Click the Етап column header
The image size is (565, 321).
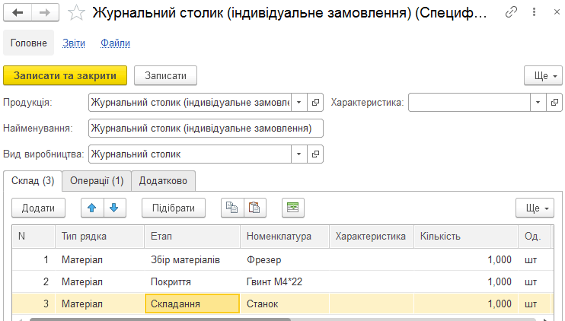193,237
